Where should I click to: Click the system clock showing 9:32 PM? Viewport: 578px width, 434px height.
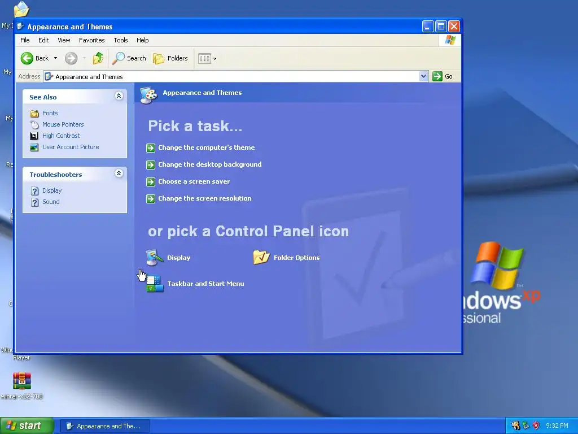pos(557,426)
